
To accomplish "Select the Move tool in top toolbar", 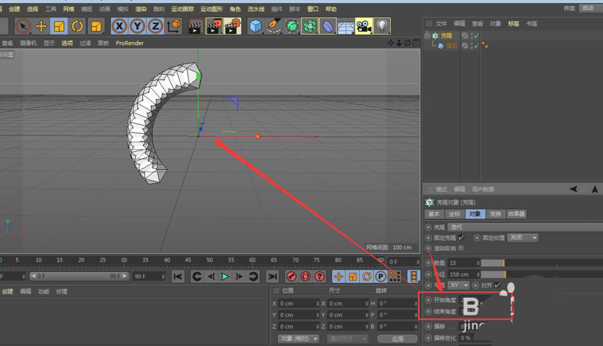I will [x=41, y=26].
